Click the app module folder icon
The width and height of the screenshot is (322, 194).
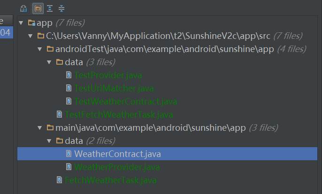[31, 22]
